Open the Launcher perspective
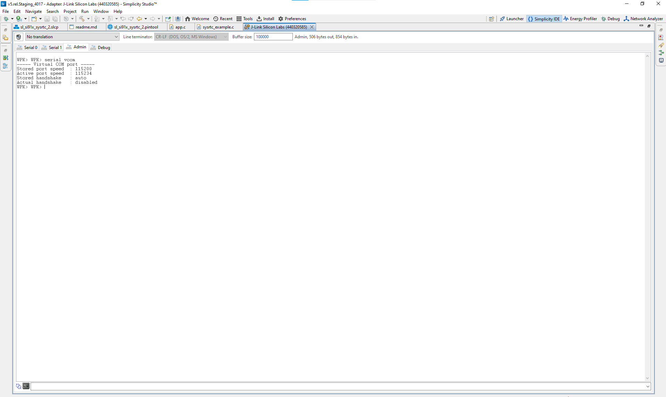 (x=512, y=19)
